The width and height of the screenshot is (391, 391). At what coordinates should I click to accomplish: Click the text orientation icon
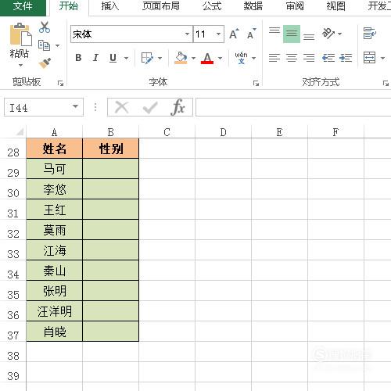[328, 34]
